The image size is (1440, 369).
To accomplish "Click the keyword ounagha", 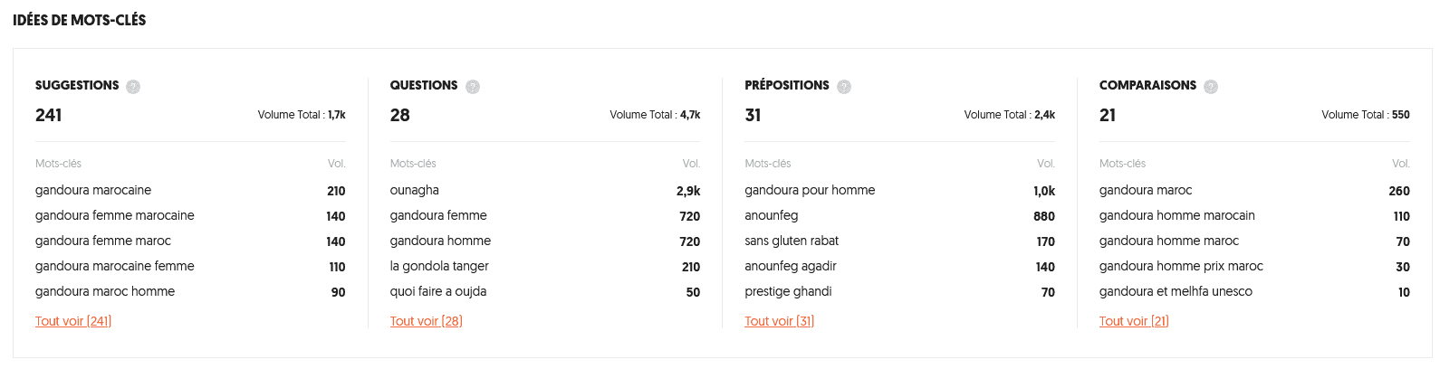I will coord(414,191).
